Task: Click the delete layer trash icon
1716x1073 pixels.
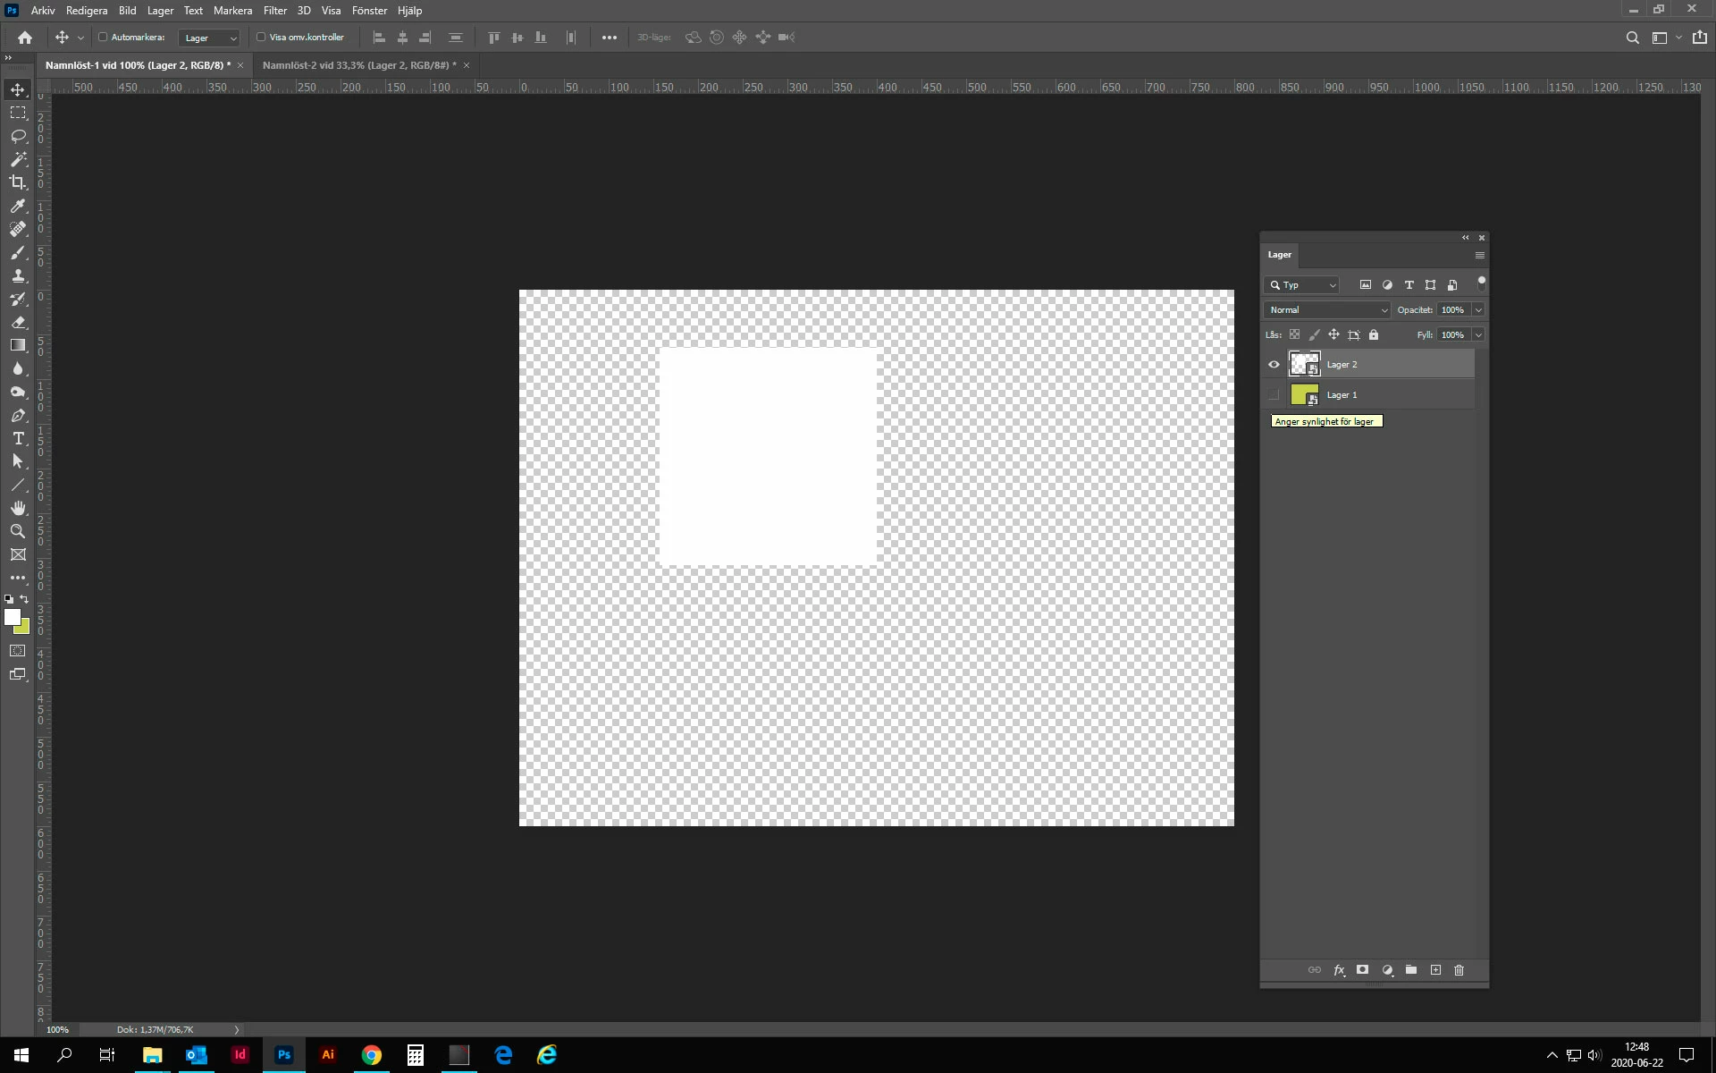Action: (1459, 970)
